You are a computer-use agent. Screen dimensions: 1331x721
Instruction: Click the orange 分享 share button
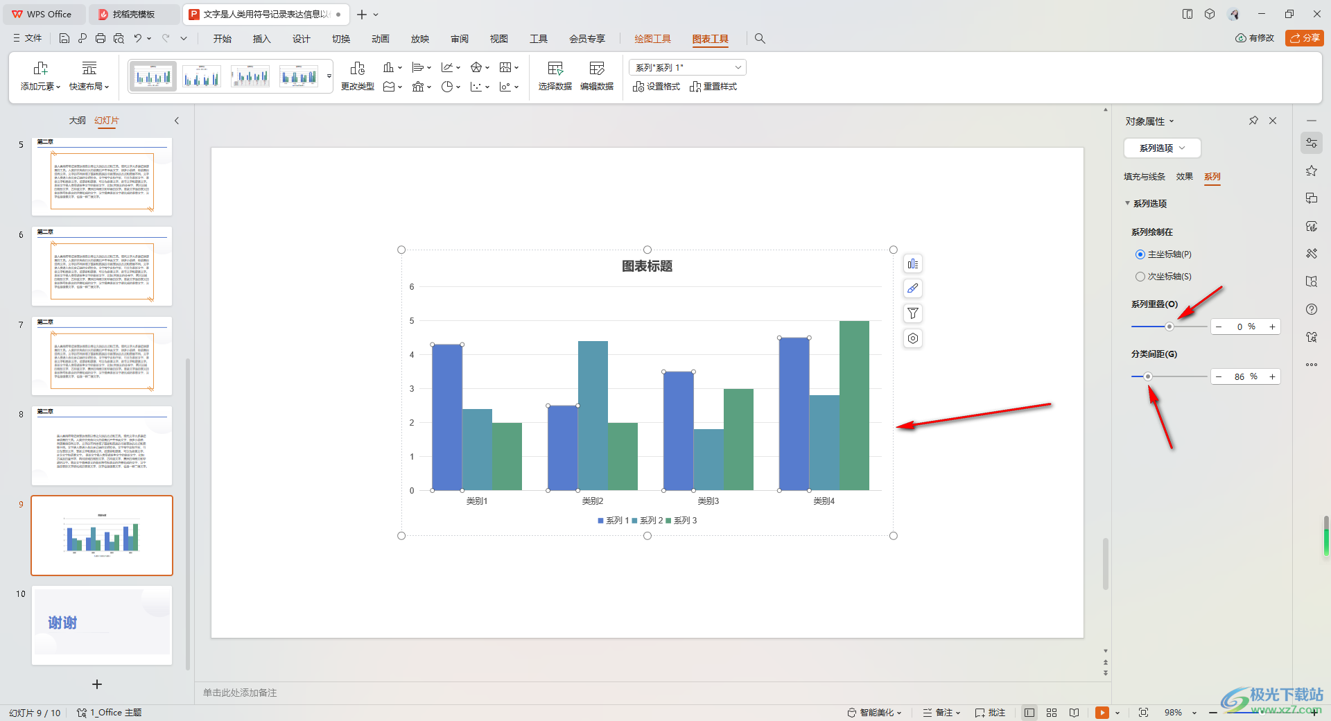[1305, 38]
